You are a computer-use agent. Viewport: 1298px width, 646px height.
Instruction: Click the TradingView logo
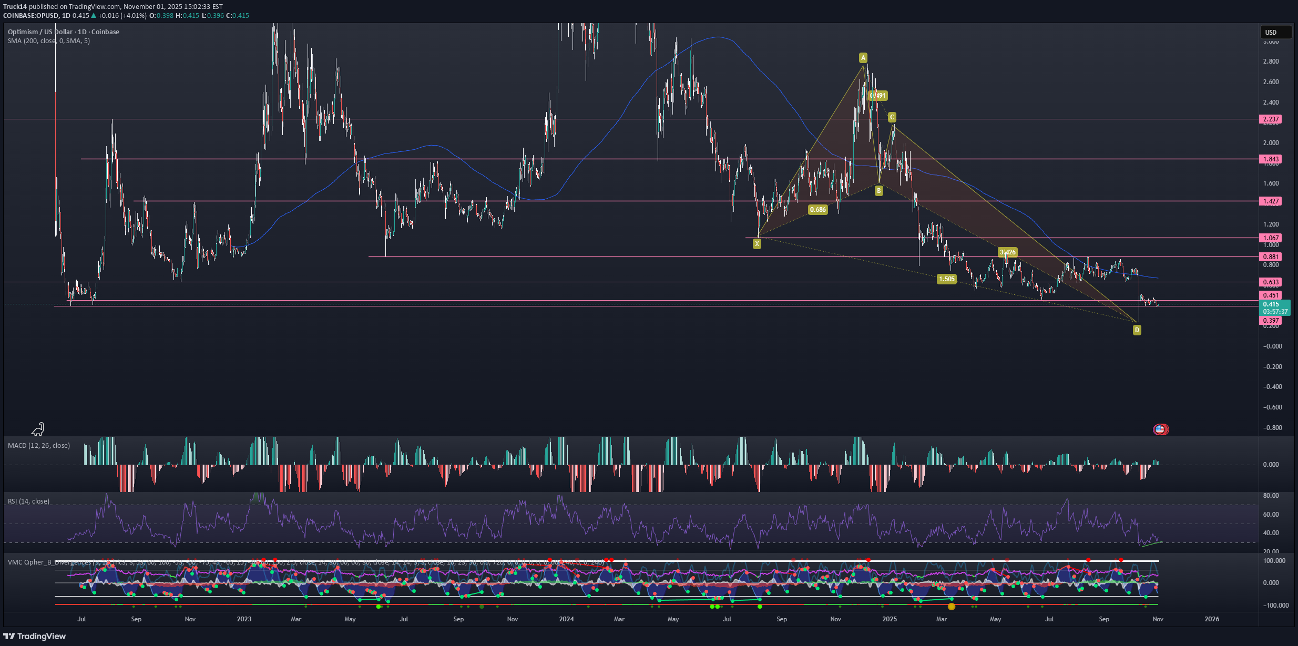coord(35,636)
